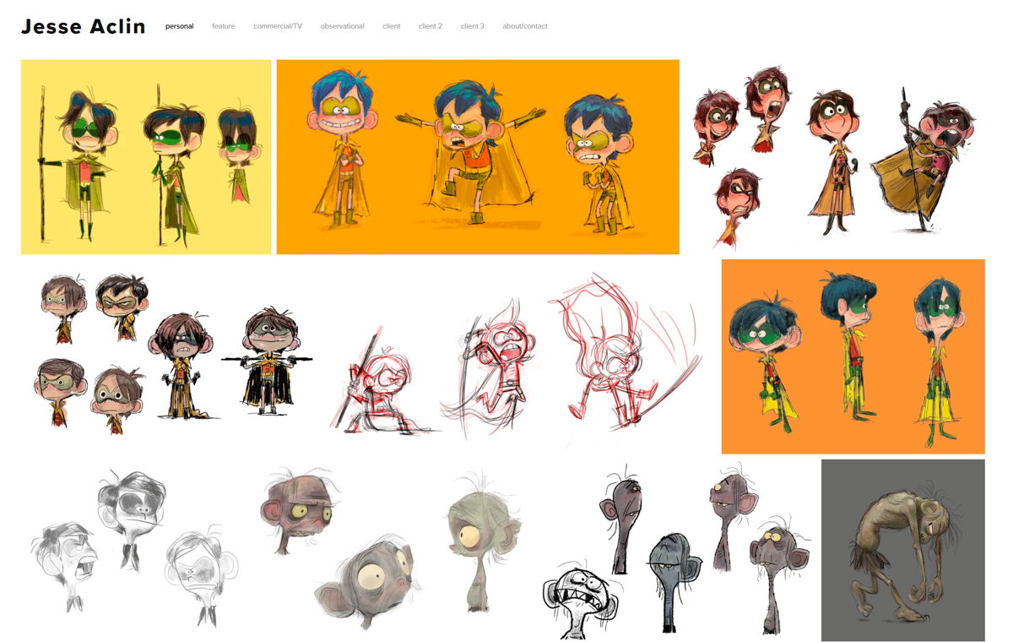The width and height of the screenshot is (1013, 642).
Task: View the tall Robins on orange background
Action: 853,356
